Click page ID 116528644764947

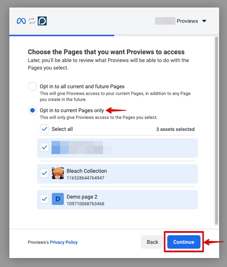(x=85, y=178)
